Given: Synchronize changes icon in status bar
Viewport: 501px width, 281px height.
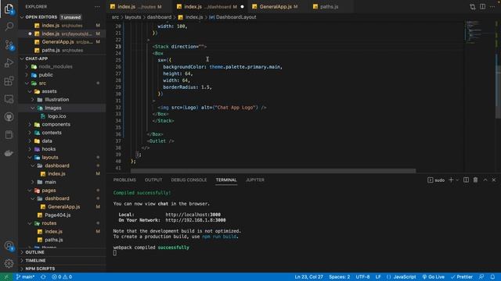Looking at the screenshot, I should [43, 277].
